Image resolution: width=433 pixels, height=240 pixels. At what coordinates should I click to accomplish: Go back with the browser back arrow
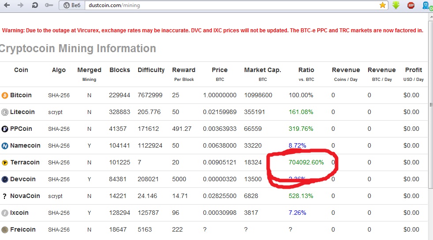(7, 5)
